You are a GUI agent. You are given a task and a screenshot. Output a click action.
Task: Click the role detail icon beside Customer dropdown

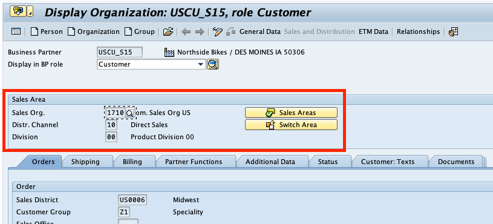pos(213,65)
